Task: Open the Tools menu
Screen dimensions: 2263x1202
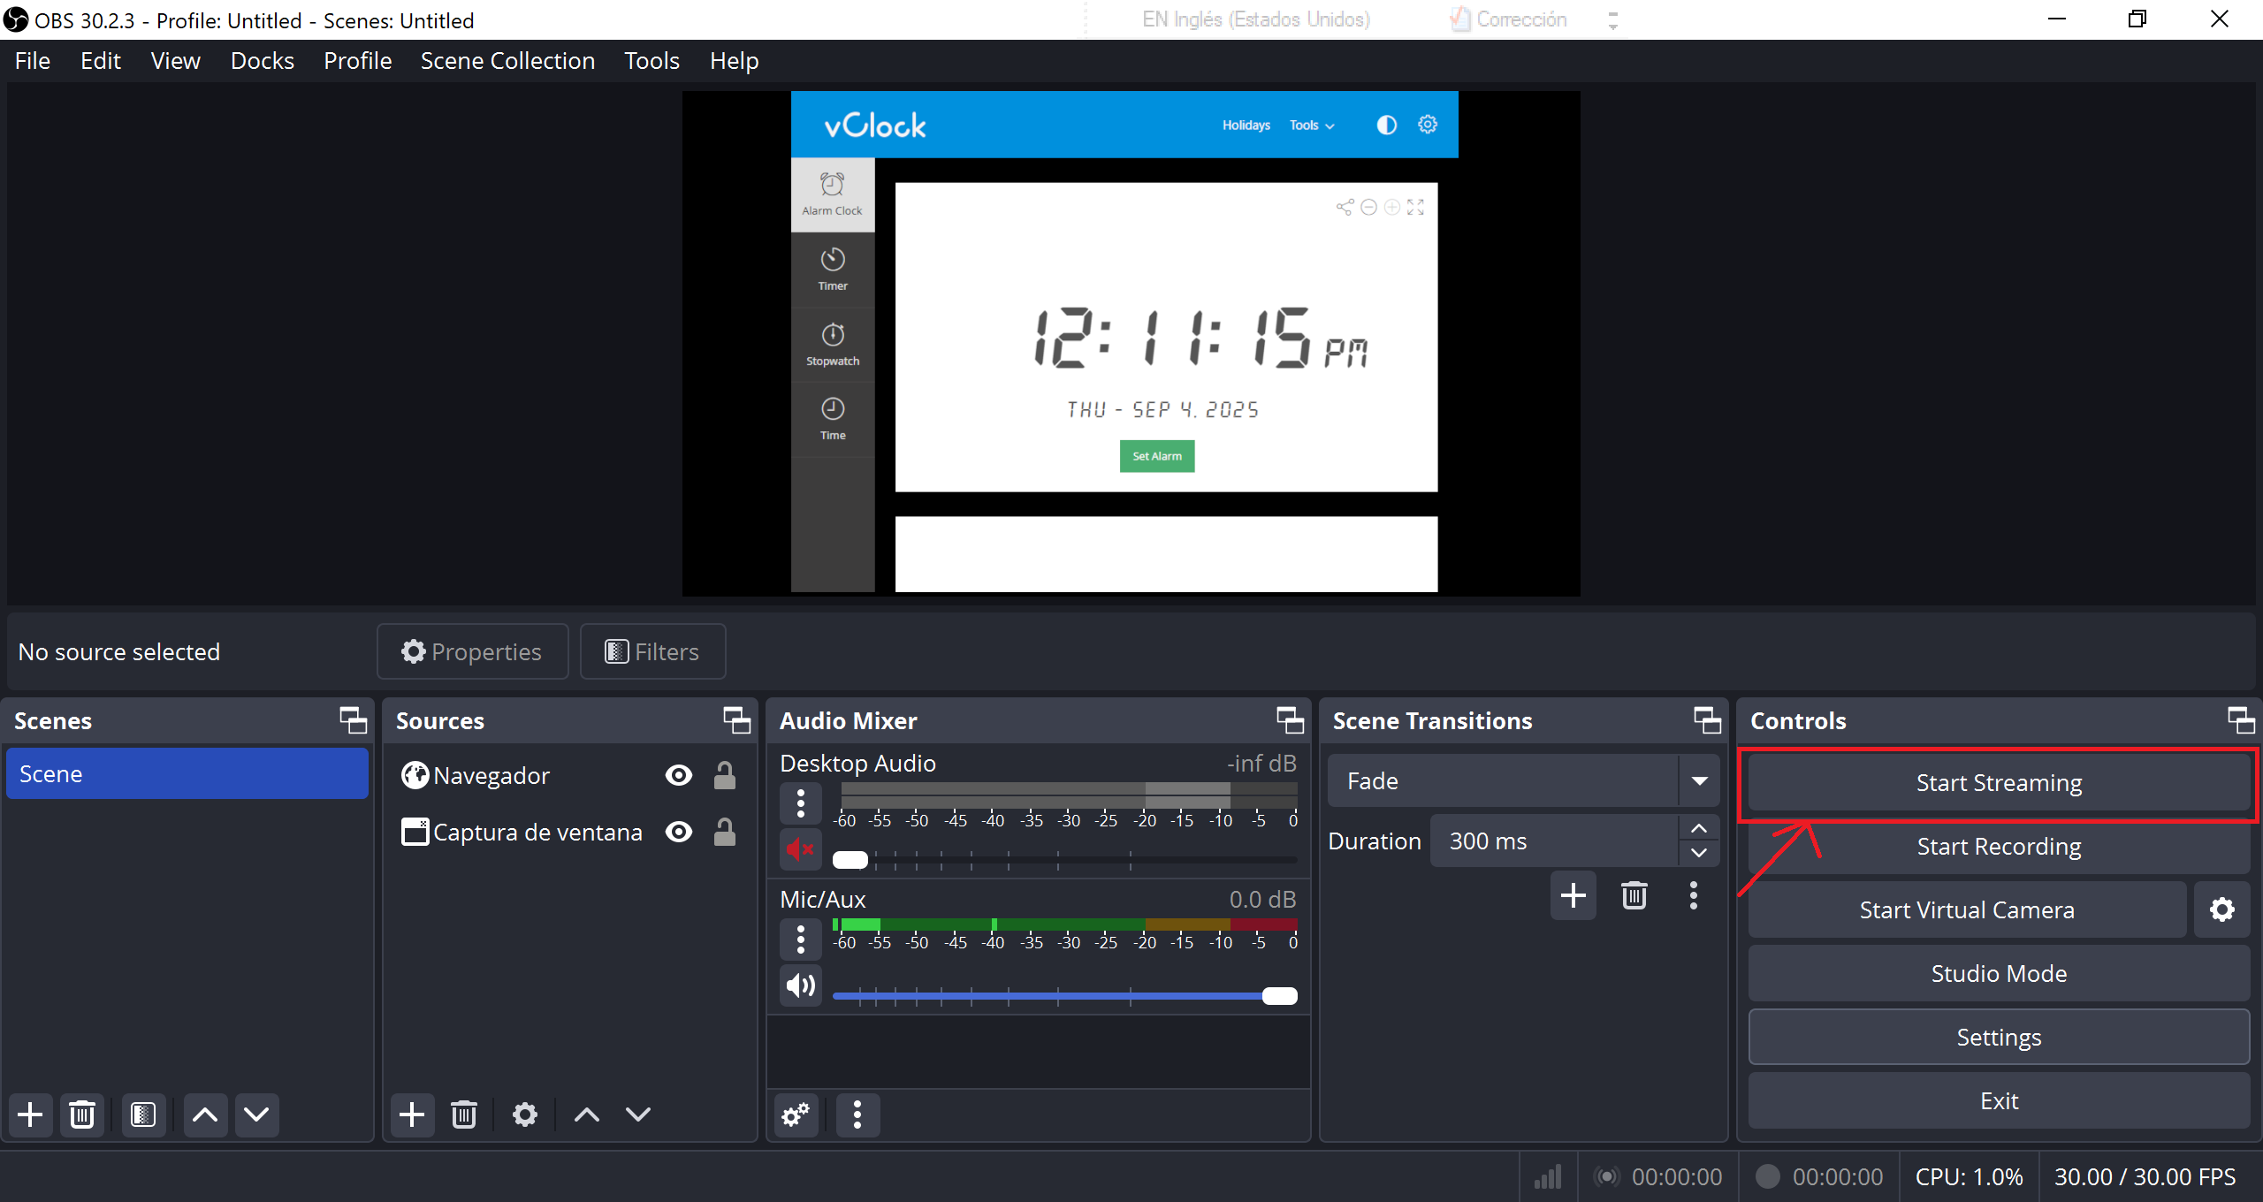Action: (x=651, y=61)
